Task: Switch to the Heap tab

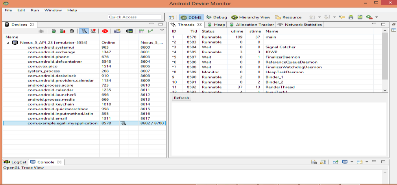Action: coord(216,25)
